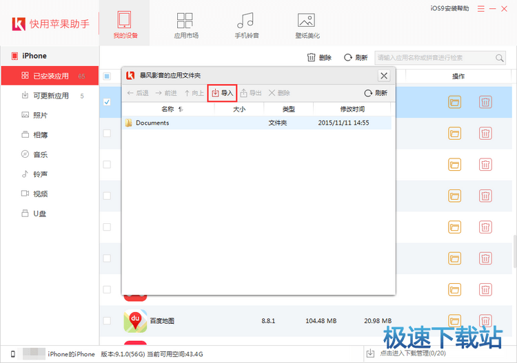The image size is (517, 363).
Task: Click dialog 向上 button
Action: tap(194, 93)
